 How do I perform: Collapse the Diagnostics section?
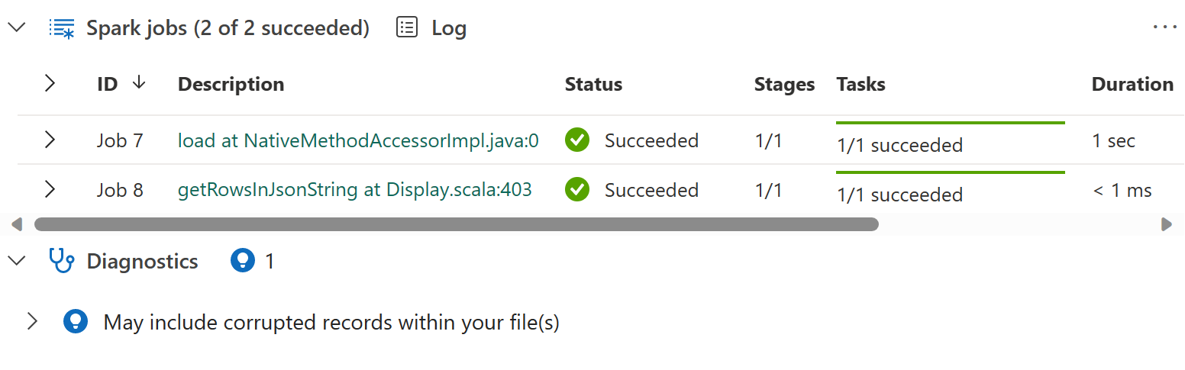(x=17, y=261)
